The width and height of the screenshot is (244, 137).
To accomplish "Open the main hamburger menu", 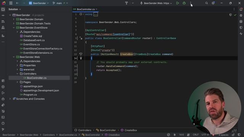I will (11, 3).
